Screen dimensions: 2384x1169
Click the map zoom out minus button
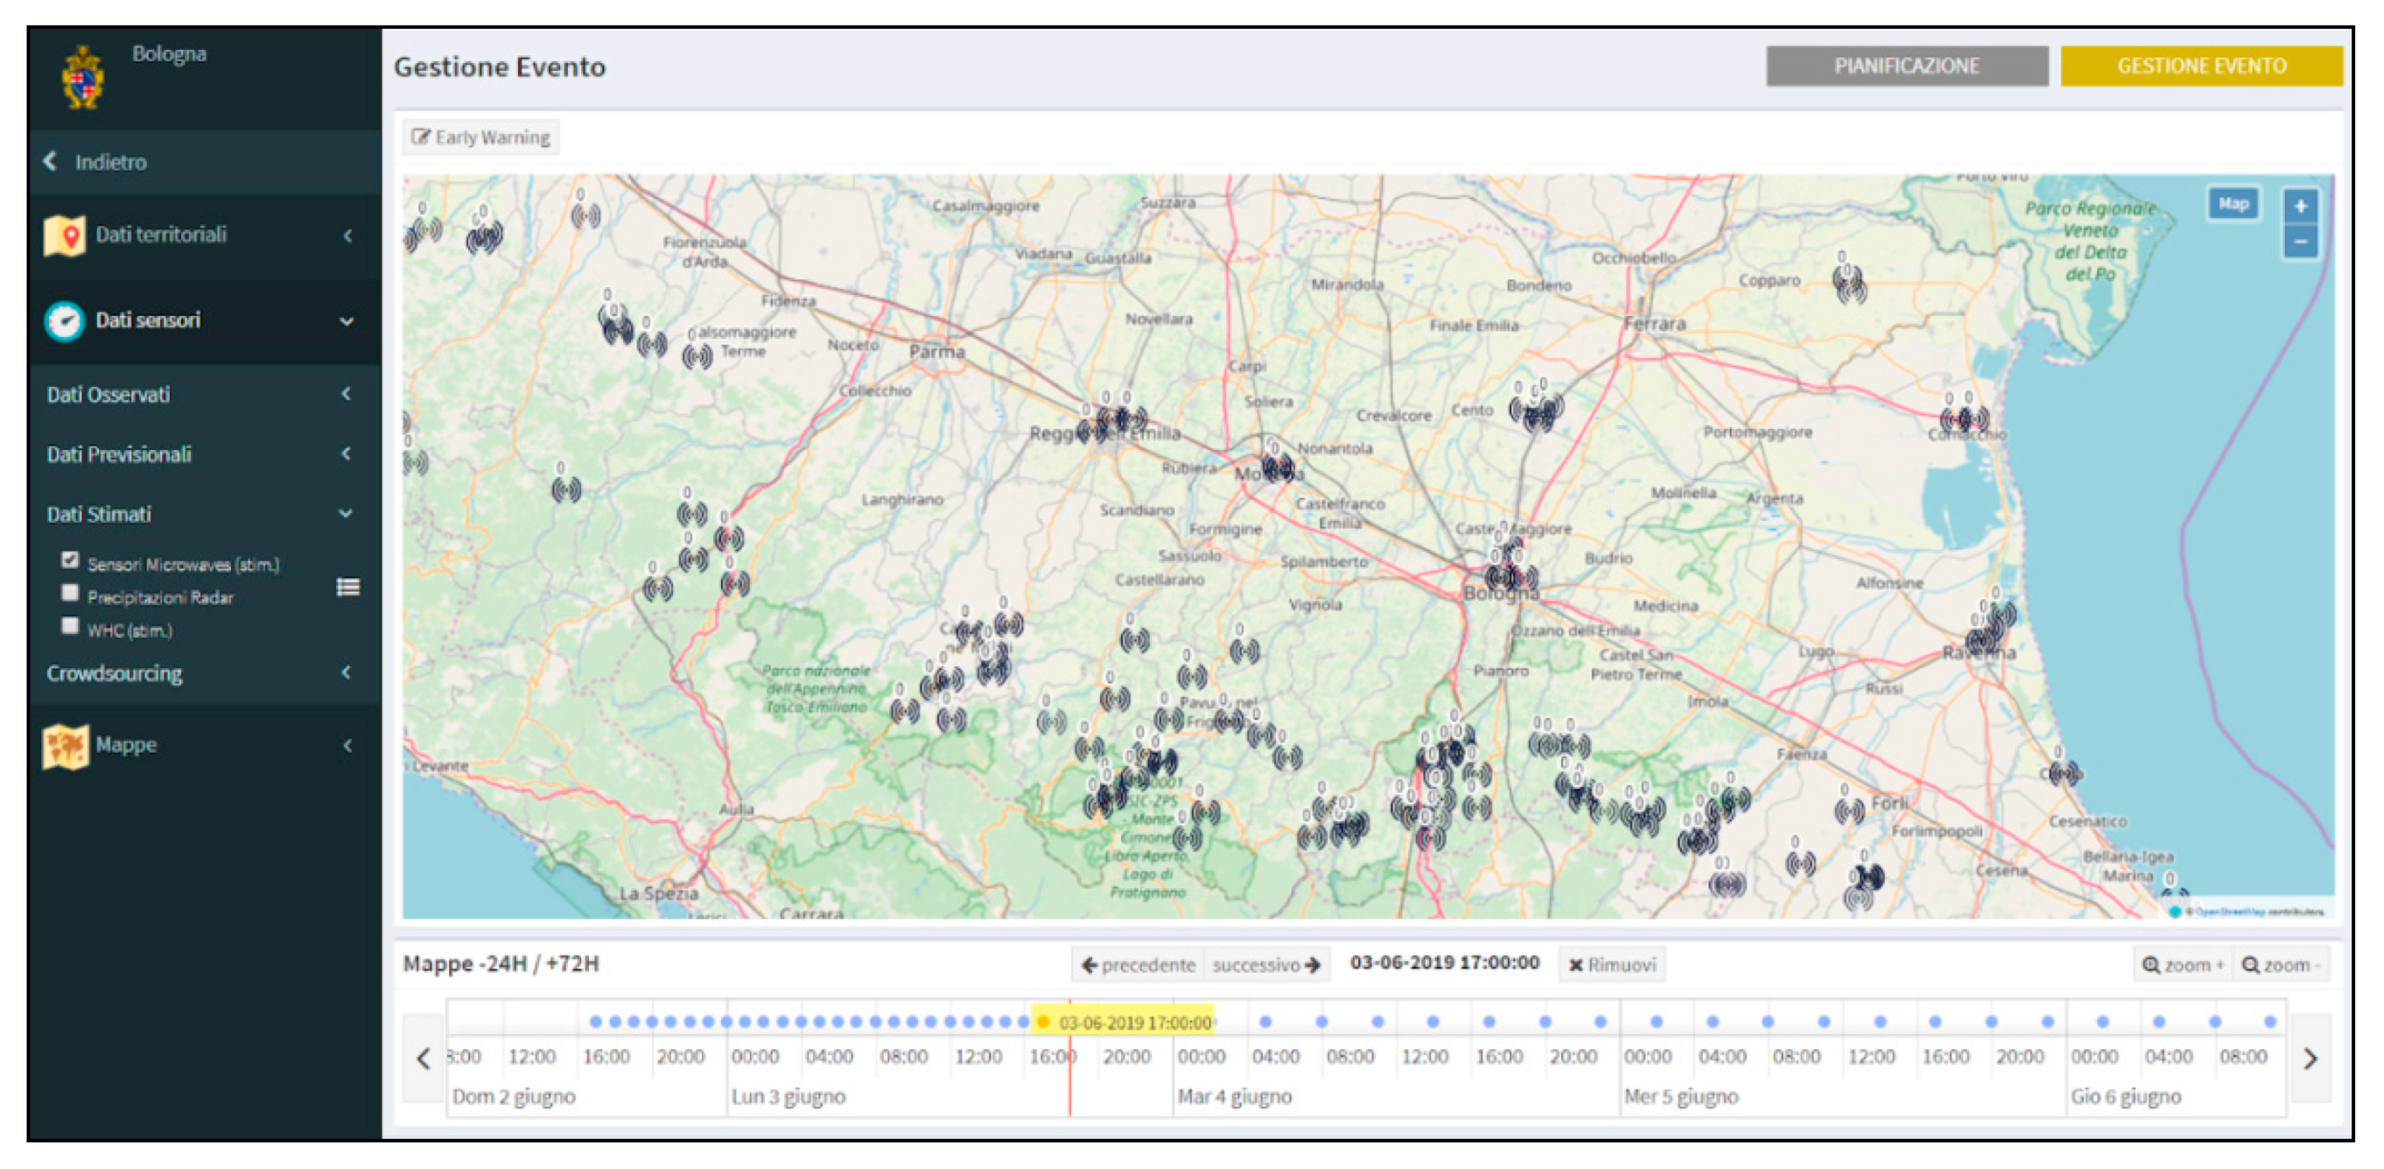click(x=2300, y=243)
